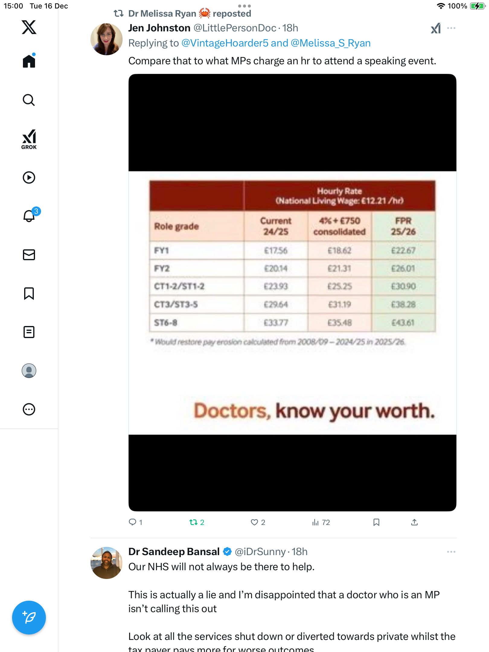Open the doctors hourly rate image
The image size is (489, 652).
coord(292,292)
